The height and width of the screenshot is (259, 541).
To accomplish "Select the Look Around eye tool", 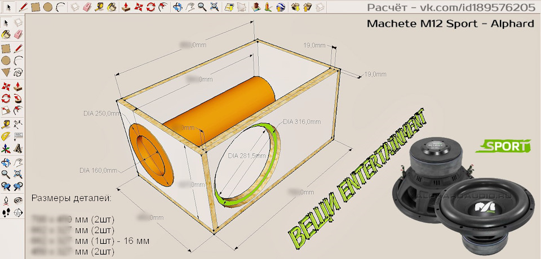I will point(18,200).
